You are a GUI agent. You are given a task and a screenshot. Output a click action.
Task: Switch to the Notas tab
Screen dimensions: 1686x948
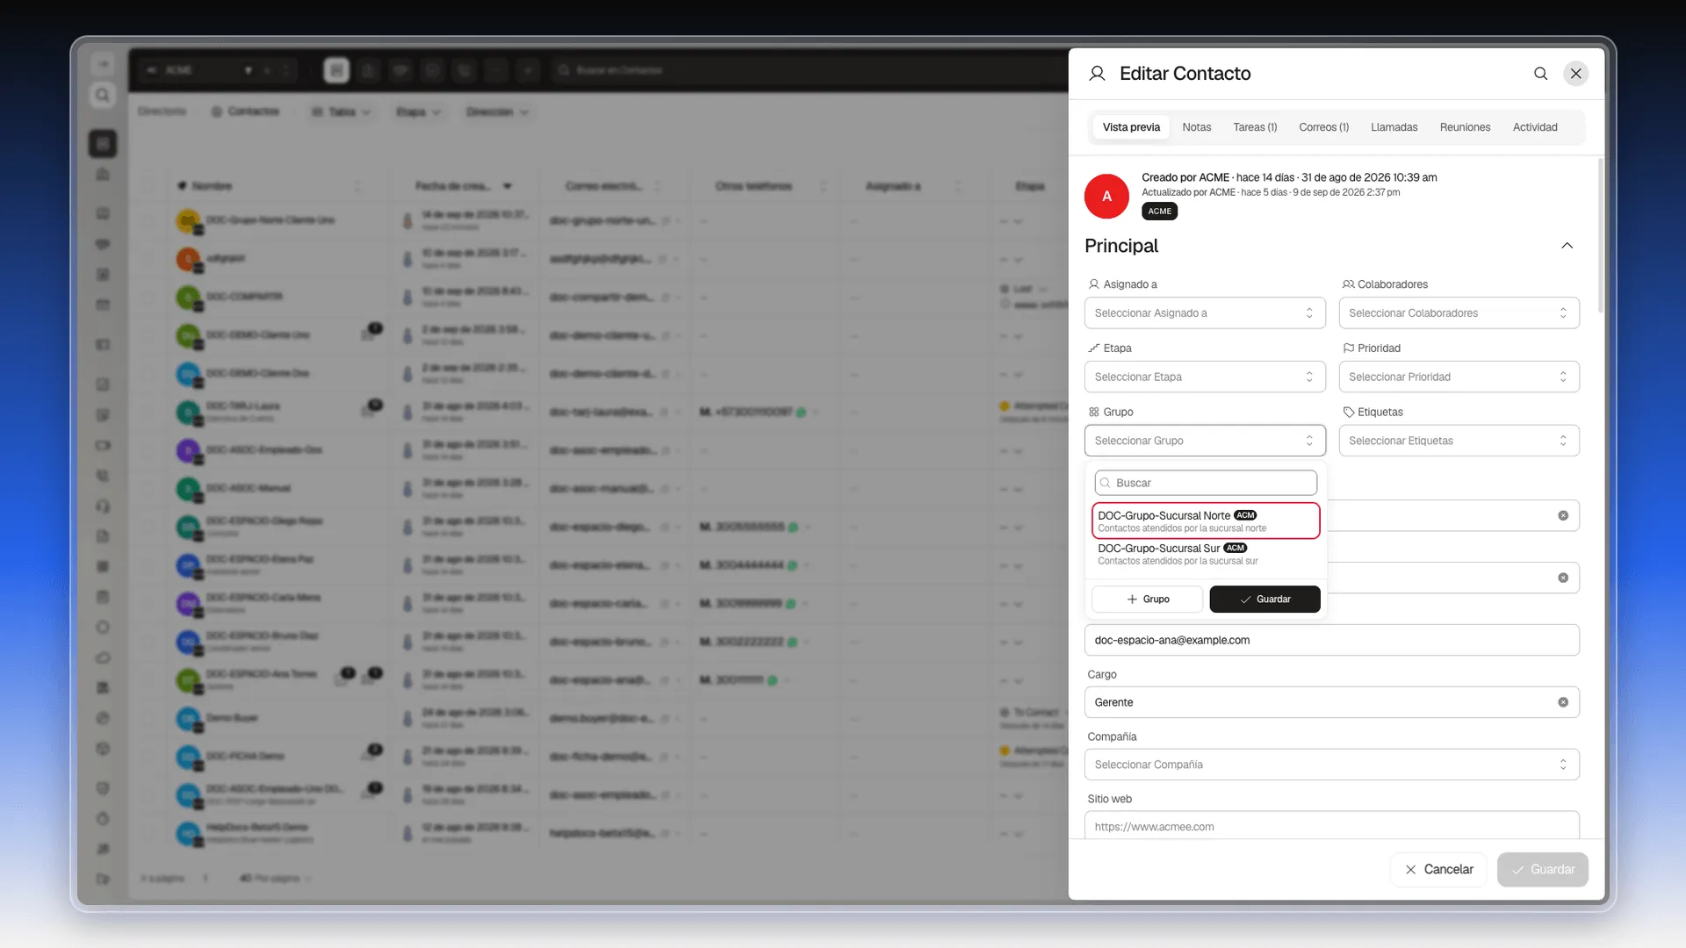(x=1196, y=127)
